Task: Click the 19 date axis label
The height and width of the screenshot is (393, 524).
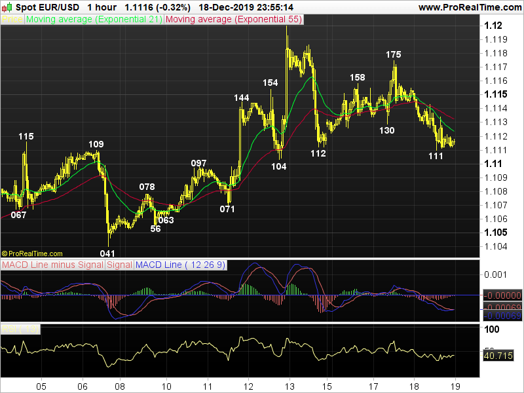Action: [455, 386]
